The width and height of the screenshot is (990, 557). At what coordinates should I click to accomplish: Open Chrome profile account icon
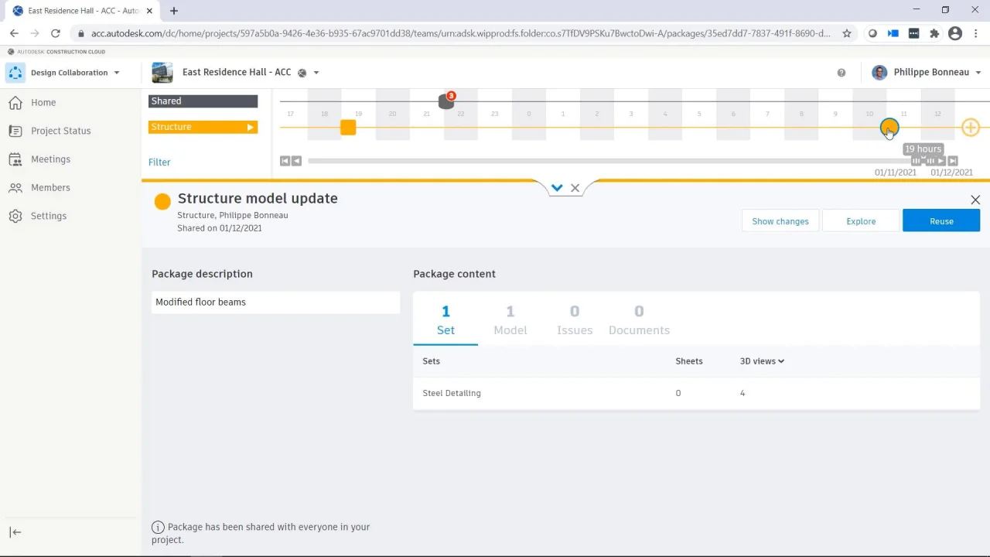[955, 33]
